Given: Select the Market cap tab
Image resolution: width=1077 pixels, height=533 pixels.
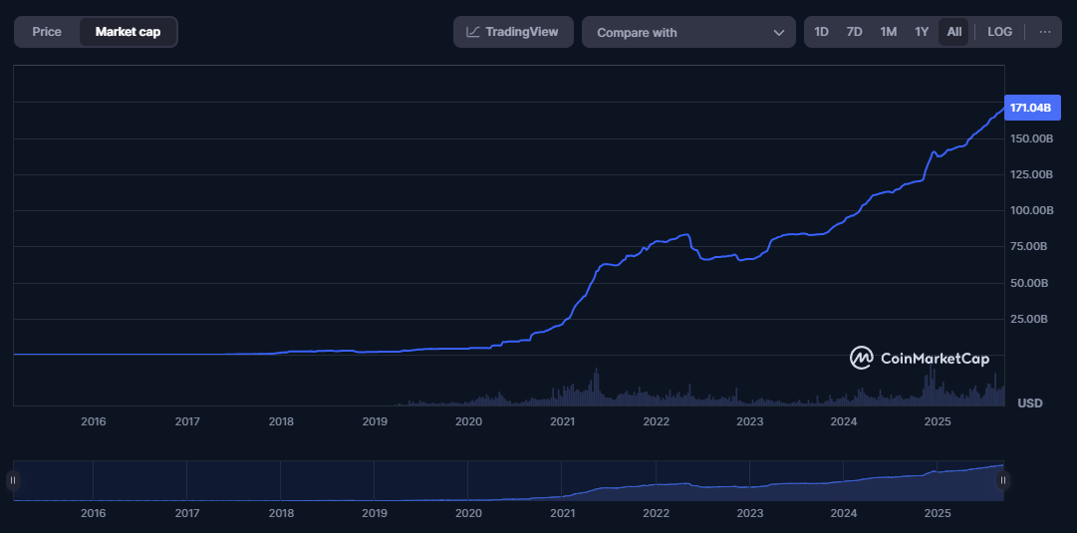Looking at the screenshot, I should point(128,32).
